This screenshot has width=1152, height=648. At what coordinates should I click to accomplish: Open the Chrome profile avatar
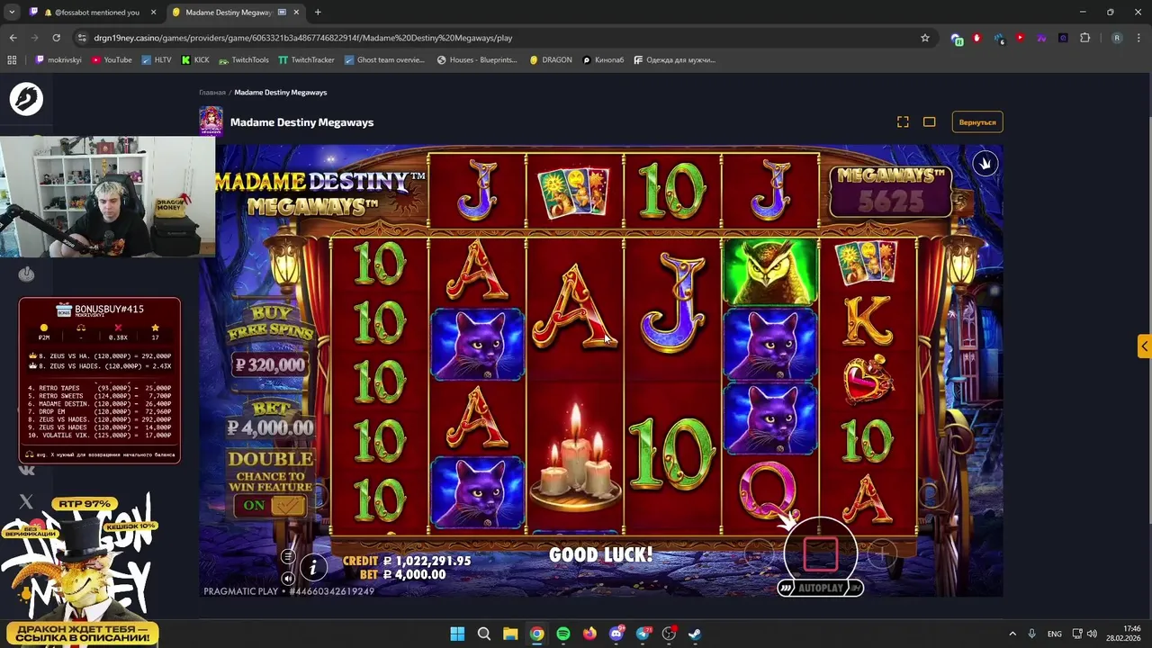[x=1117, y=38]
